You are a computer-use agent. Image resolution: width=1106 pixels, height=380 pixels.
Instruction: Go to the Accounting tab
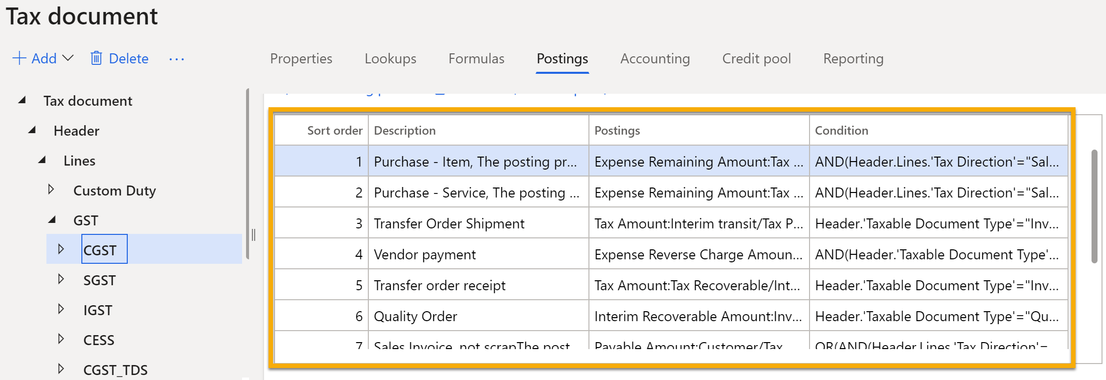click(x=655, y=59)
